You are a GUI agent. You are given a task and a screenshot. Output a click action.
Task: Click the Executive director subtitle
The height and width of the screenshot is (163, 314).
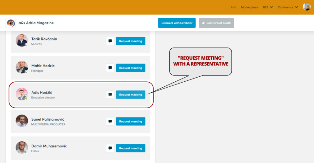pos(43,98)
